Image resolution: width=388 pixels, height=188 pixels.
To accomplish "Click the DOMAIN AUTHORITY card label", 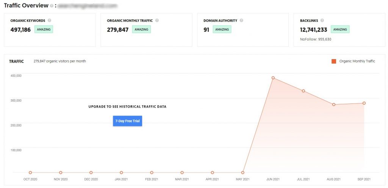I will pyautogui.click(x=220, y=21).
